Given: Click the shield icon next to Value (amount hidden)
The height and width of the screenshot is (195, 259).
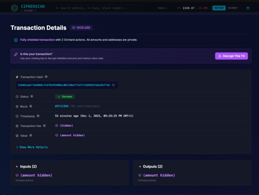Looking at the screenshot, I should click(x=56, y=135).
